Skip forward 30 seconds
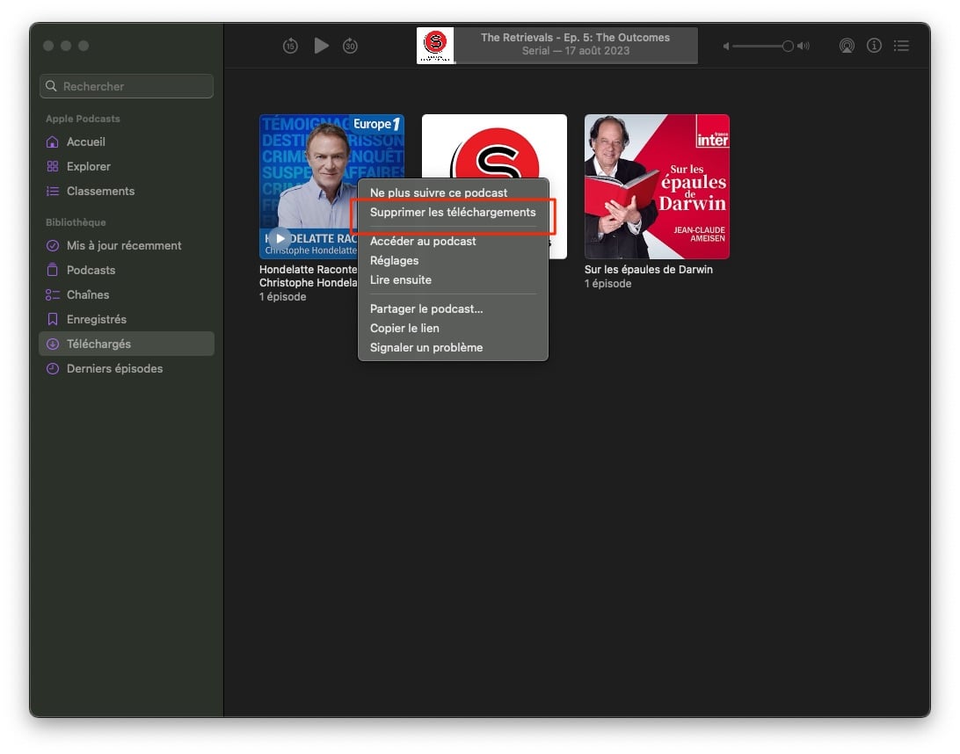 [350, 46]
